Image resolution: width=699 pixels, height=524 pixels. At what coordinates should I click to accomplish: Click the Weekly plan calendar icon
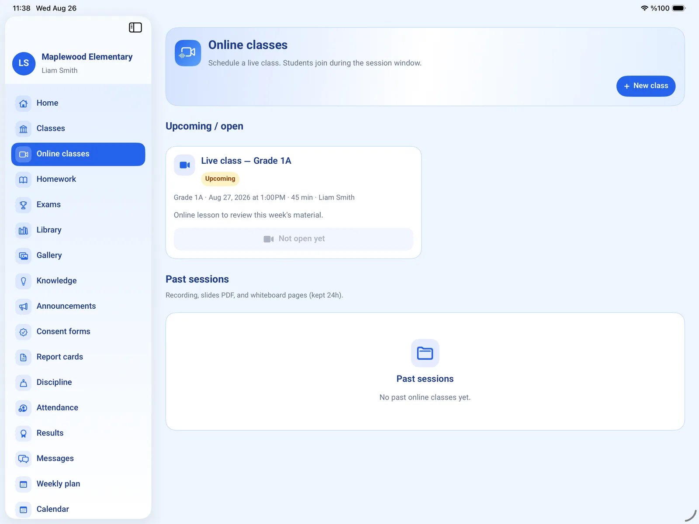click(x=24, y=484)
